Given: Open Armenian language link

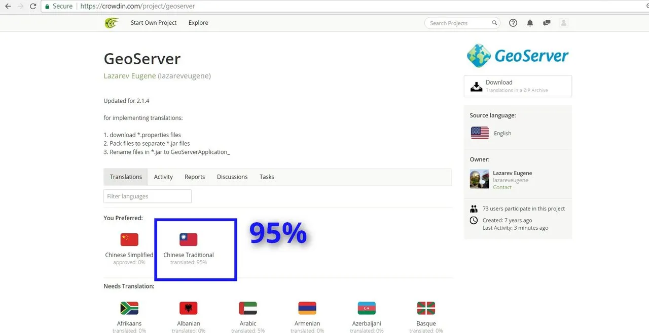Looking at the screenshot, I should click(307, 323).
